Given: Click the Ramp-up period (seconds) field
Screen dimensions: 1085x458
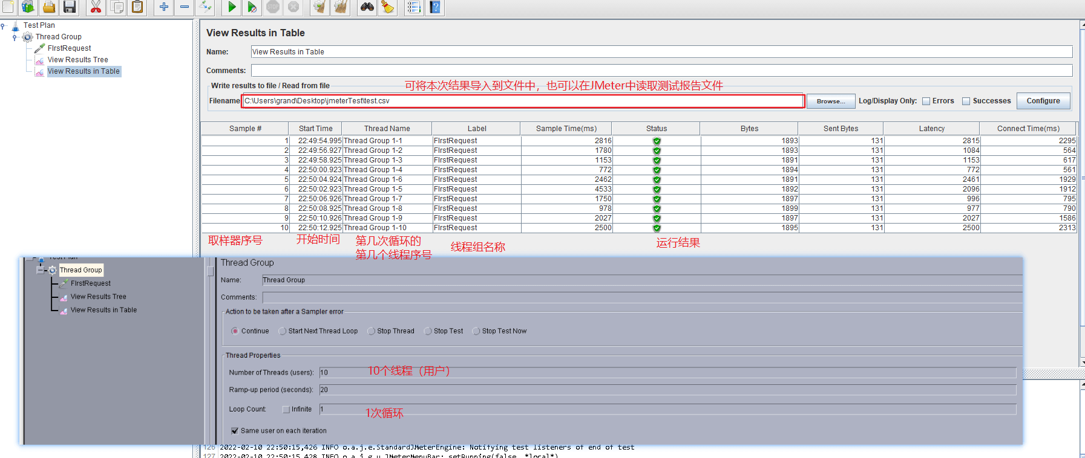Looking at the screenshot, I should click(667, 390).
